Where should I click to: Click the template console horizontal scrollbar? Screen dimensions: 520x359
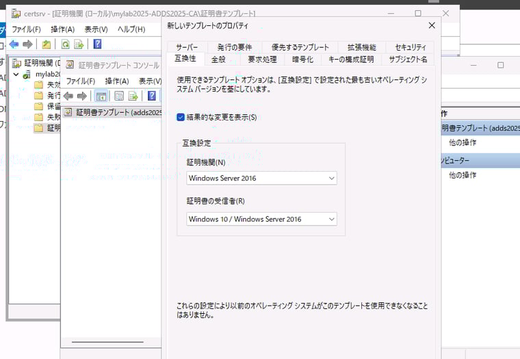point(108,342)
